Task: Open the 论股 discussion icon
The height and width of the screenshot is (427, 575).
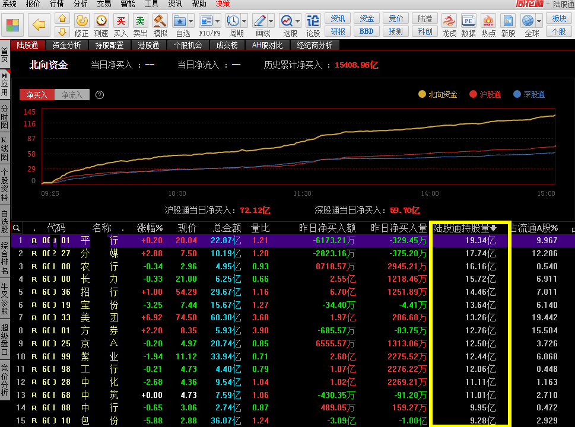Action: click(x=313, y=26)
